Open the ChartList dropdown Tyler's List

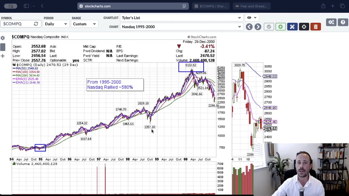(181, 18)
